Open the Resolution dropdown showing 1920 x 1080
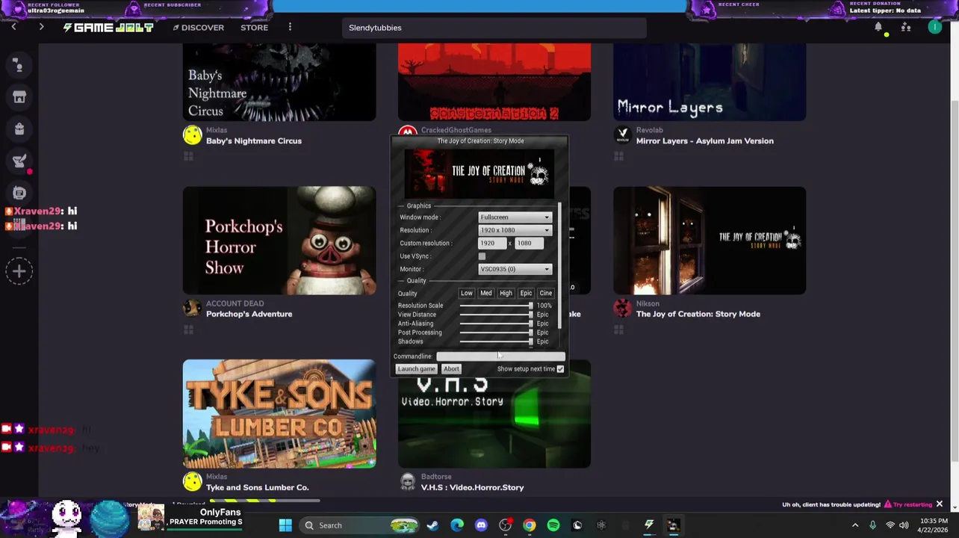This screenshot has height=538, width=959. (x=515, y=230)
